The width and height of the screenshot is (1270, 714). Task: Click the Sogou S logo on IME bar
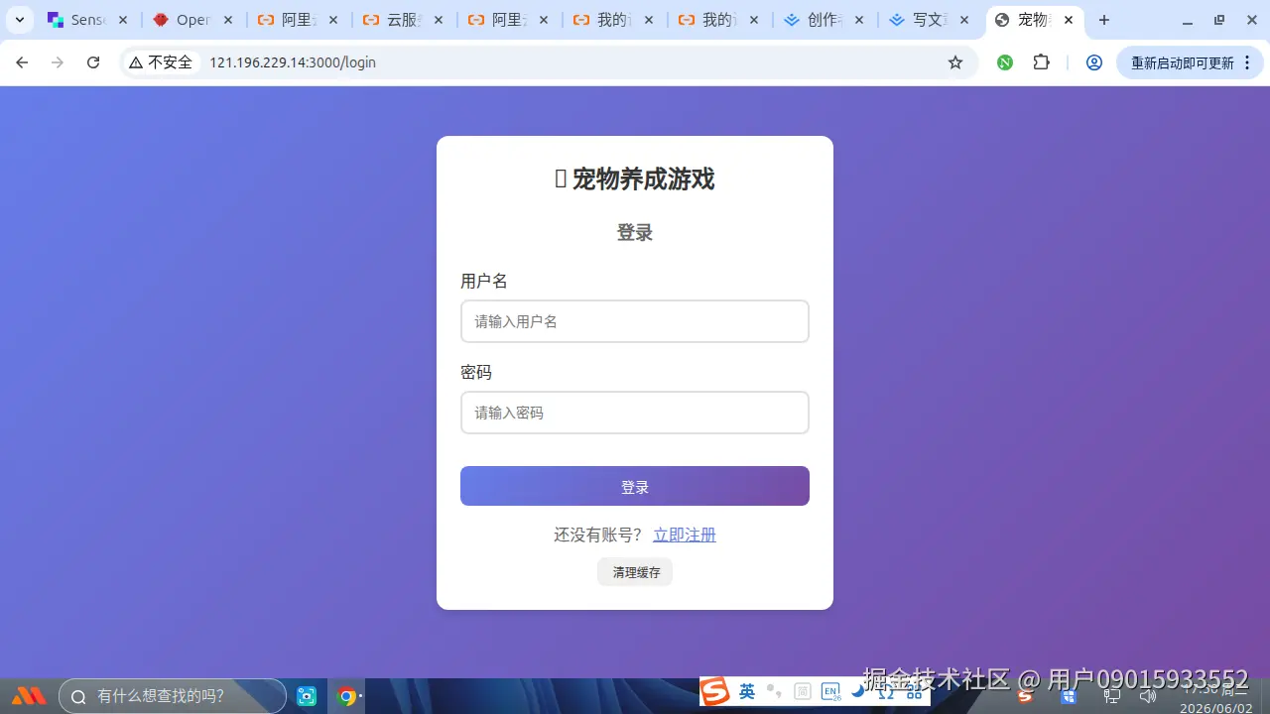pos(715,691)
